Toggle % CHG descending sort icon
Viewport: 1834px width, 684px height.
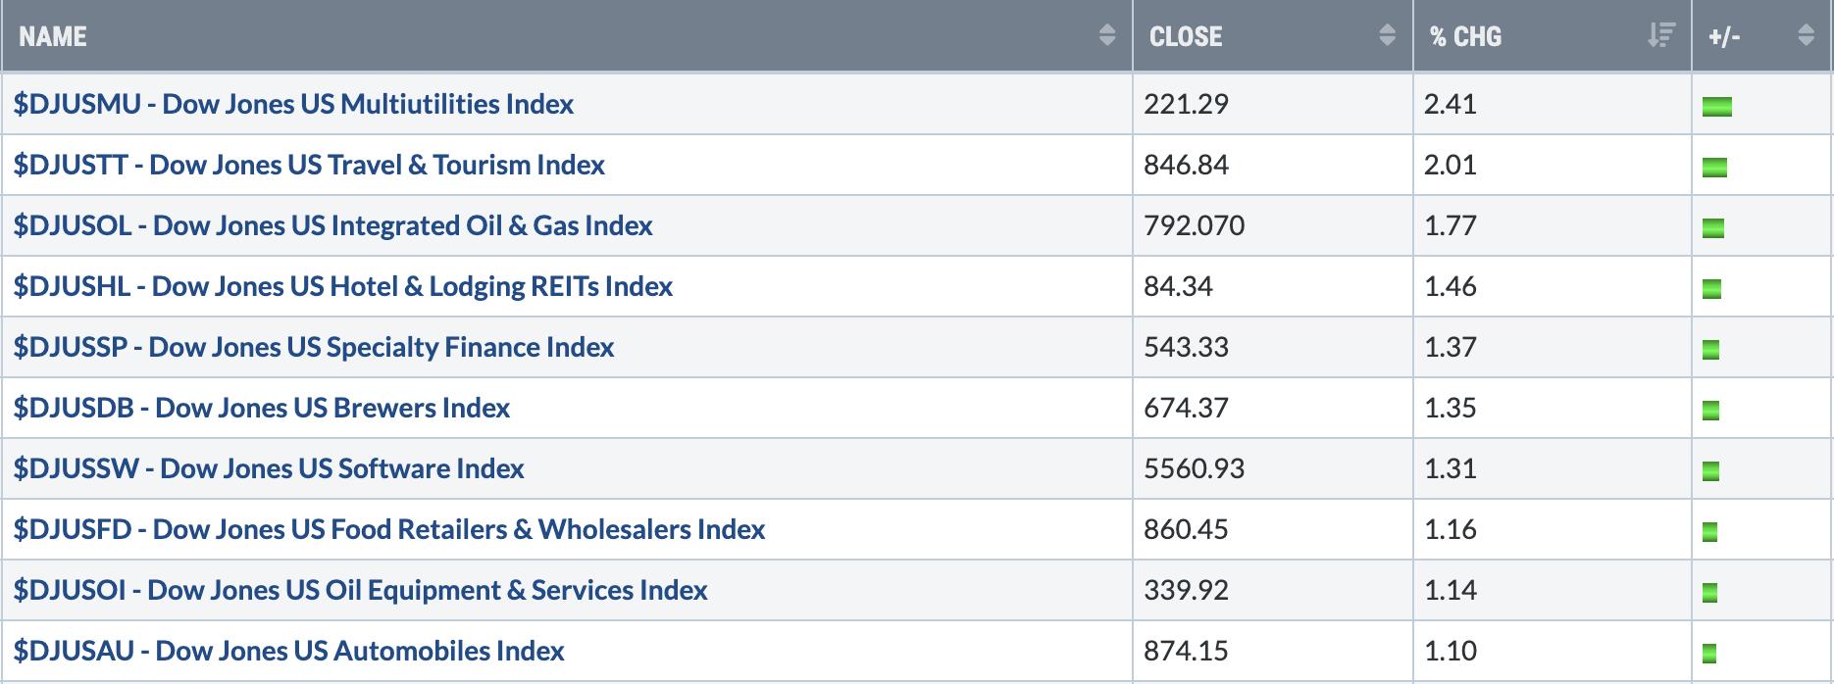(1660, 36)
